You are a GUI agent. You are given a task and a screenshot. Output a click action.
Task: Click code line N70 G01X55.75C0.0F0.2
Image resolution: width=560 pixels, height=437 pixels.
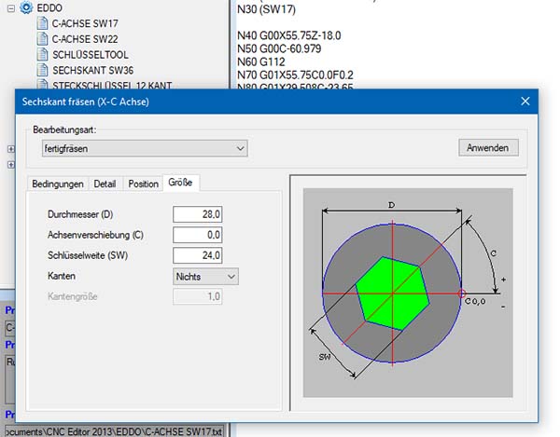(x=295, y=75)
